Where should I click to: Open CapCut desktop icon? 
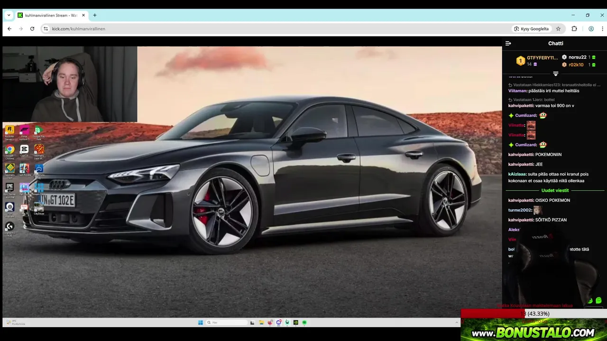click(x=24, y=152)
